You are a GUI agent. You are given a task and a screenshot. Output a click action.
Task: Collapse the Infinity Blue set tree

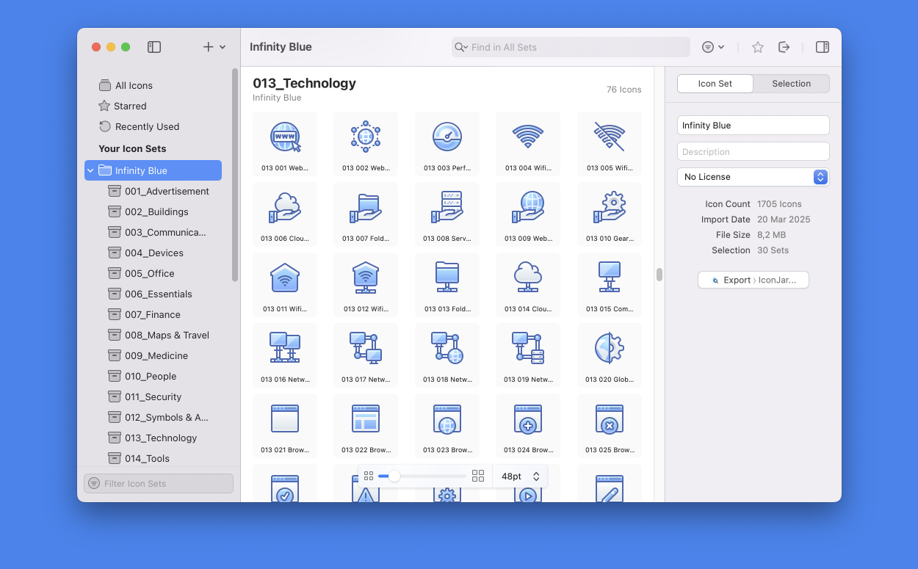[90, 170]
